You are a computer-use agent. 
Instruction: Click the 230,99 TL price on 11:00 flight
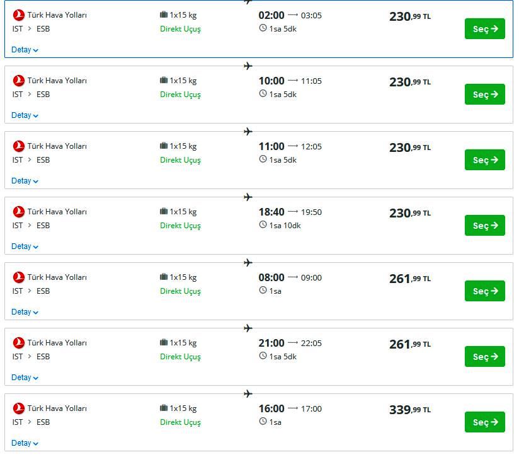(410, 148)
